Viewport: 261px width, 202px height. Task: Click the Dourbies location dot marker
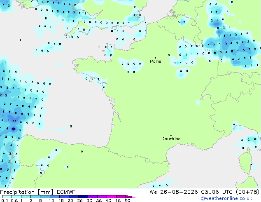click(171, 135)
